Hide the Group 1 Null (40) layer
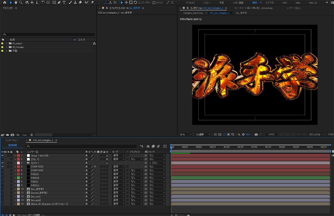The image size is (334, 216). pos(3,156)
